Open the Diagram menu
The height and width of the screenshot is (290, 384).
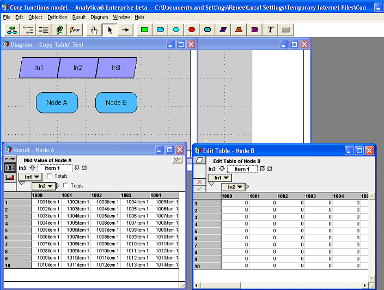click(99, 17)
